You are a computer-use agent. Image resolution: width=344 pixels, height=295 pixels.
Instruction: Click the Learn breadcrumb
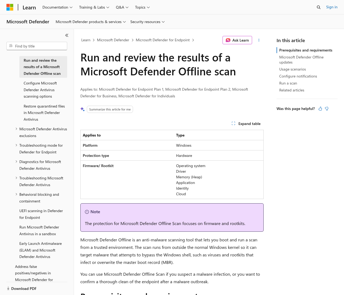[86, 40]
